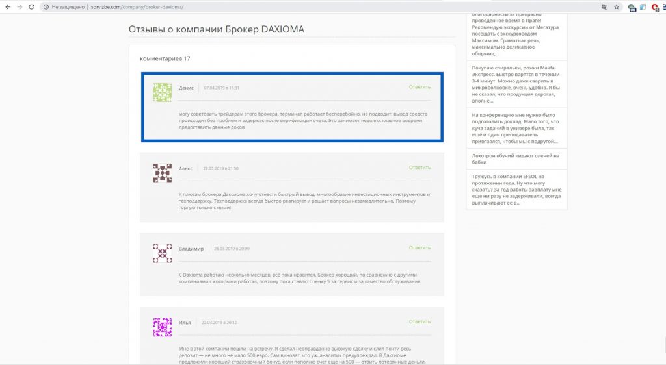Reply to Алекс's comment
This screenshot has width=666, height=365.
point(420,167)
